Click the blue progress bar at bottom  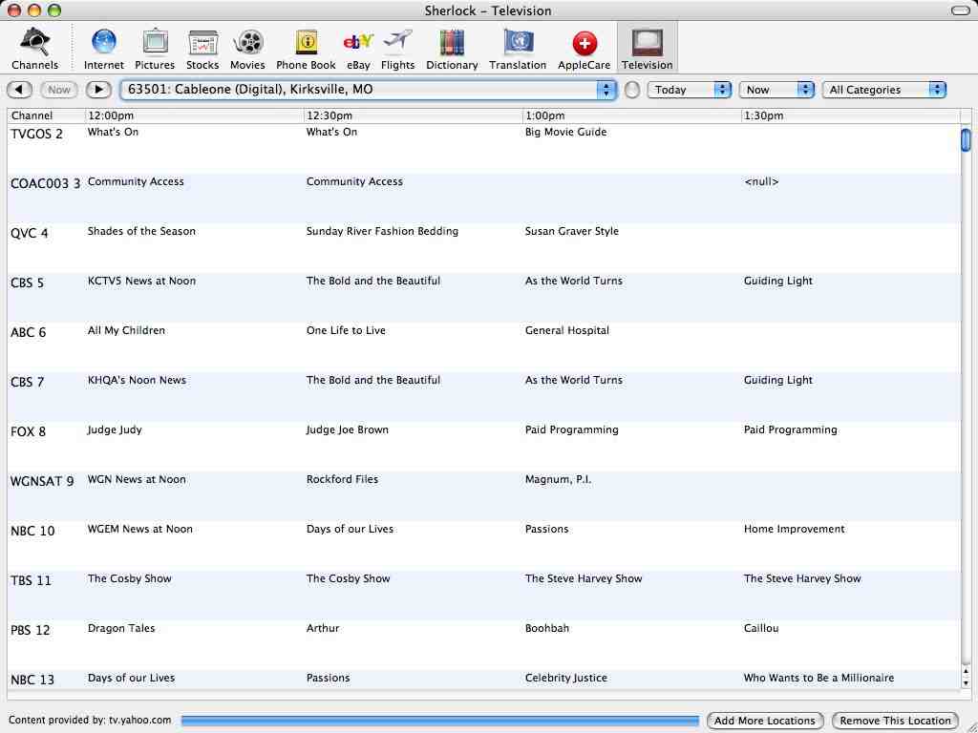[x=439, y=721]
